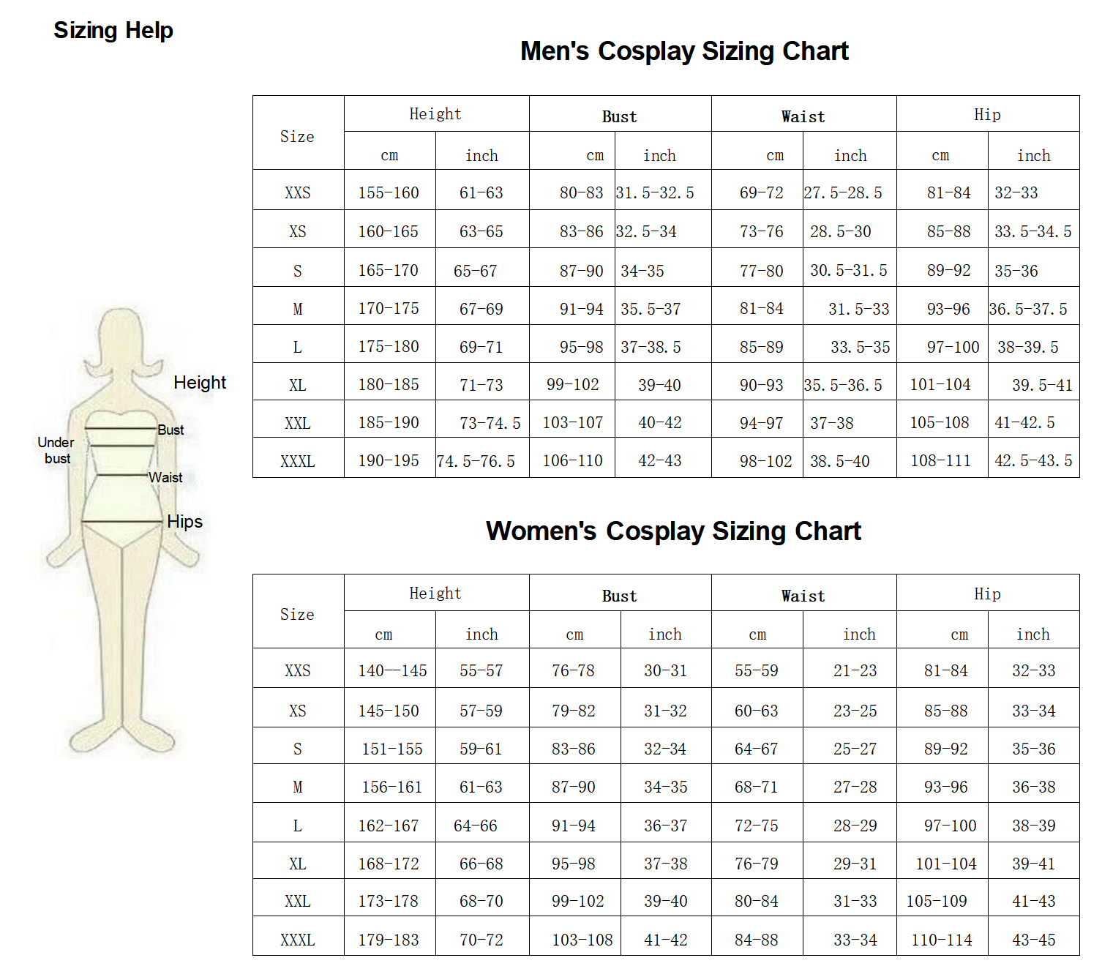
Task: Click the Women's Cosplay Sizing Chart title
Action: click(x=673, y=531)
